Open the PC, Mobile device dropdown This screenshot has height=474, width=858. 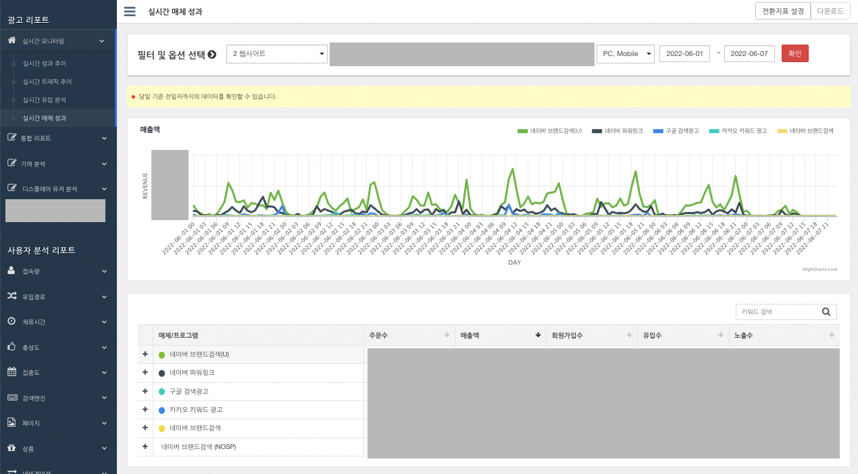pos(626,54)
